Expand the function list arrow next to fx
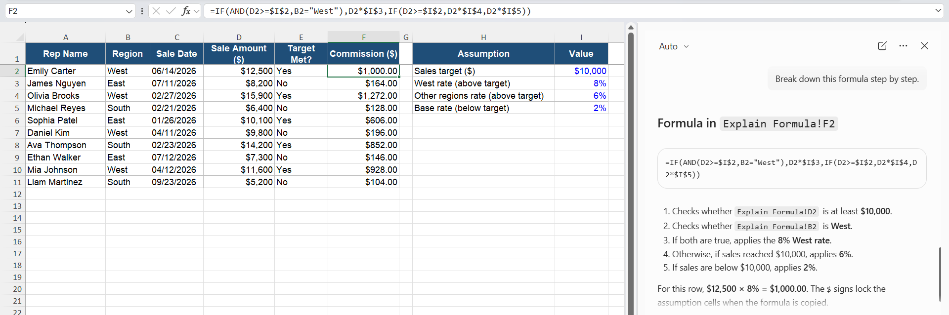Screen dimensions: 949x315 tap(197, 11)
